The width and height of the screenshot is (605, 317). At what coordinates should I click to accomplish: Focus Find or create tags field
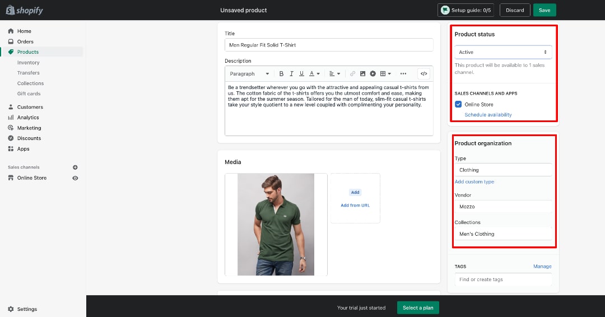[x=503, y=279]
